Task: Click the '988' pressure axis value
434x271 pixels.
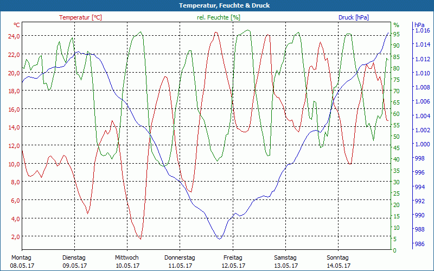Action: [419, 229]
